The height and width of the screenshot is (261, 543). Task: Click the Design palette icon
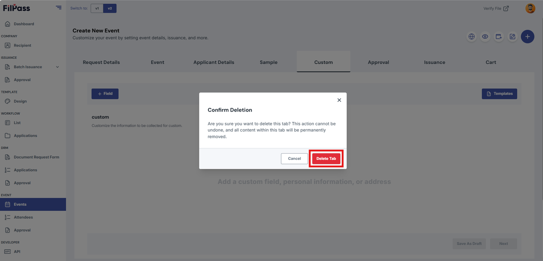(x=7, y=101)
